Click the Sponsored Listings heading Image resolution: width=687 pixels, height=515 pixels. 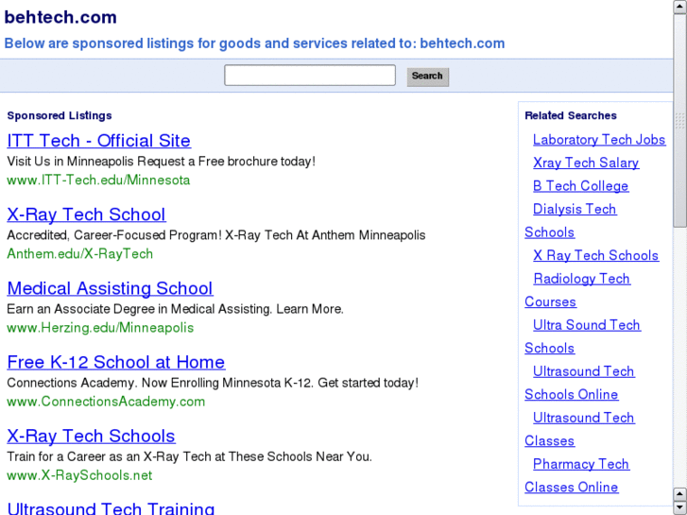60,115
